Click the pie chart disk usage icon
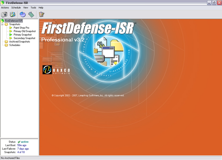 coord(23,14)
